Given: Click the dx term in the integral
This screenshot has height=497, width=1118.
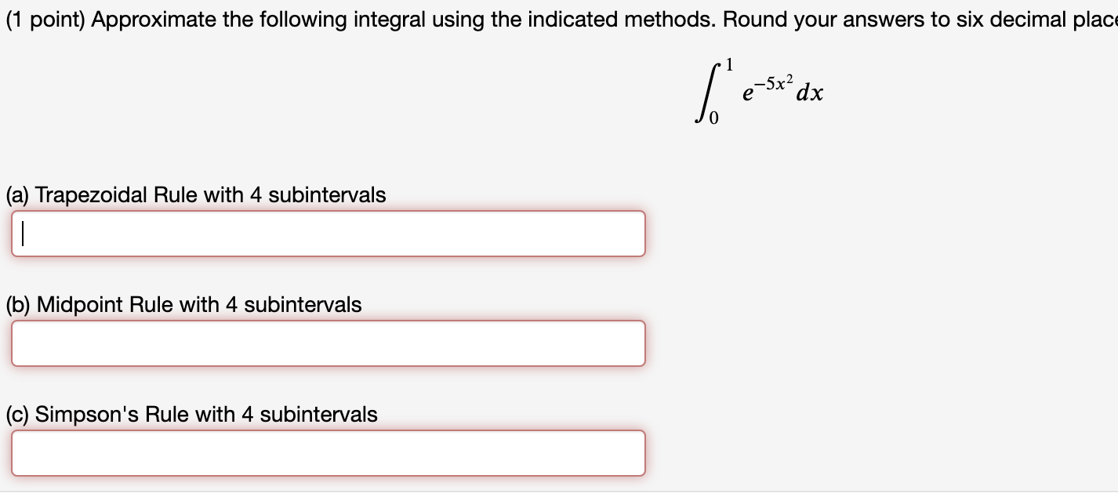Looking at the screenshot, I should (811, 93).
